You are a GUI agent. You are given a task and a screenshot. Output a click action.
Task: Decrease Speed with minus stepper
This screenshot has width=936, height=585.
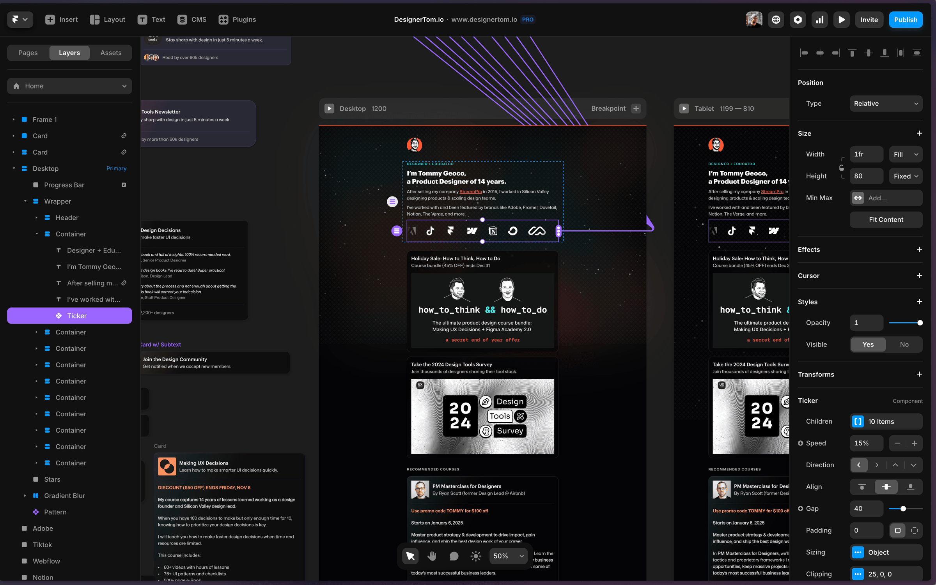(897, 443)
